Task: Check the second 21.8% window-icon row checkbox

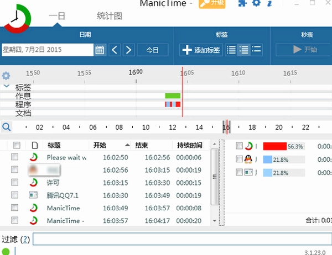Action: (x=239, y=172)
